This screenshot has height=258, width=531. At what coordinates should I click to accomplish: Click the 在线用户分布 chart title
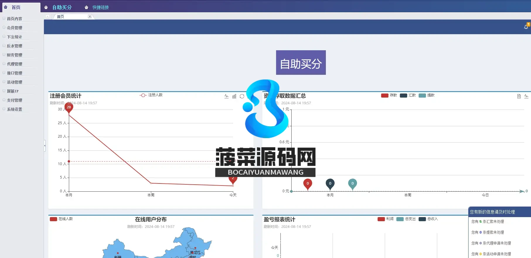click(x=151, y=219)
